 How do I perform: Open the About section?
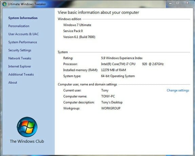(x=13, y=83)
